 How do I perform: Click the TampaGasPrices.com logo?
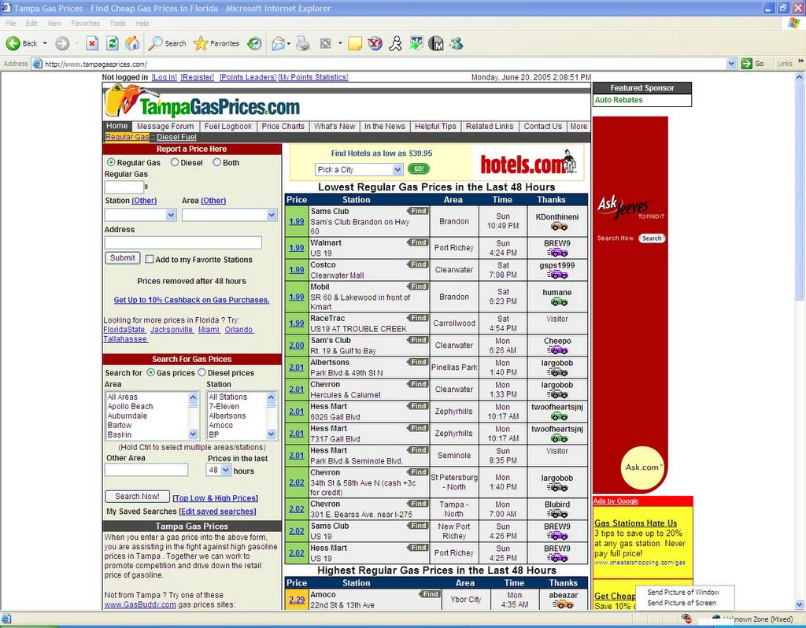(x=202, y=102)
